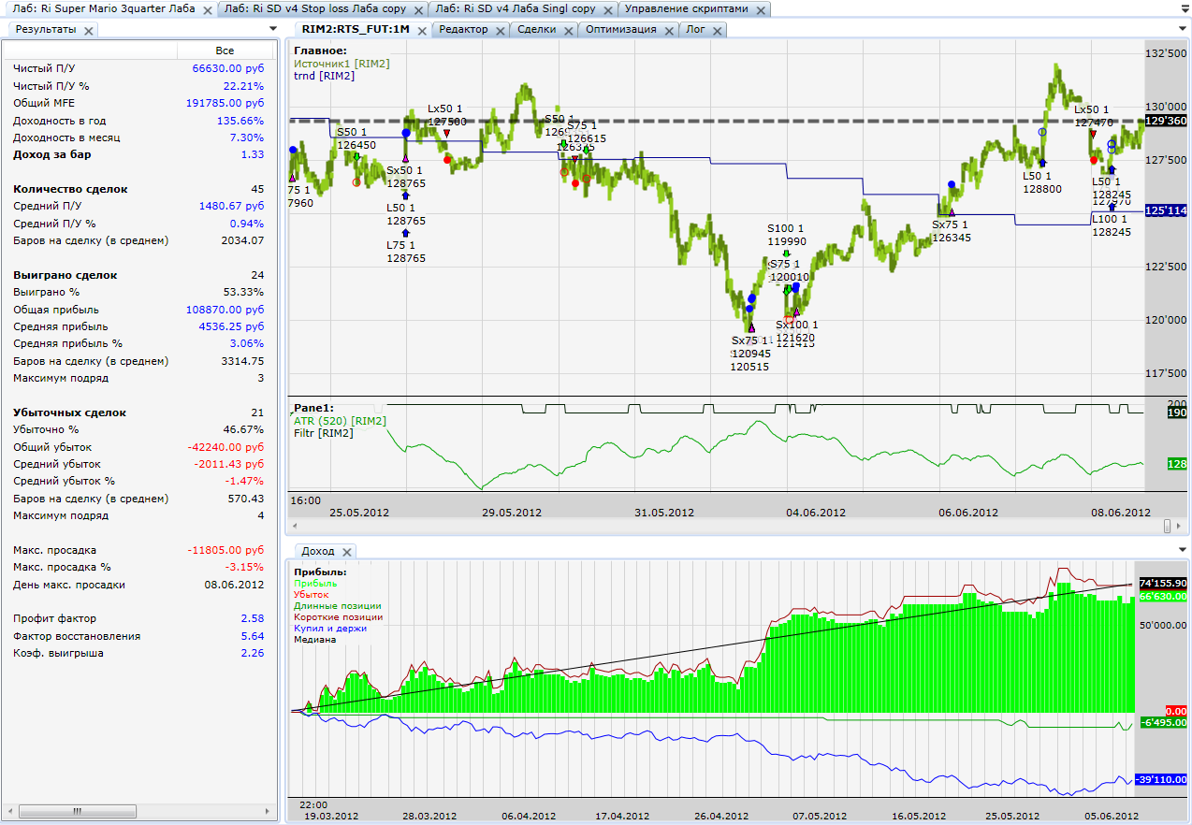Viewport: 1192px width, 825px height.
Task: Expand the Доход panel tab list arrow
Action: tap(1183, 551)
